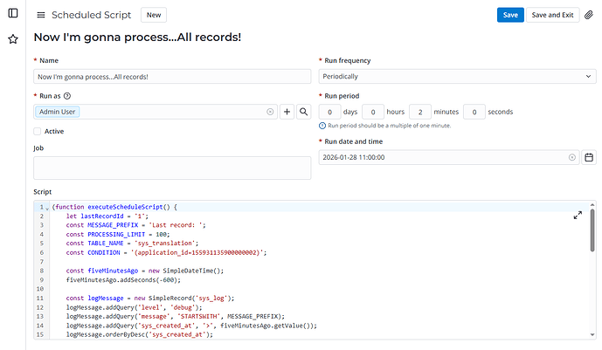Viewport: 602px width, 350px height.
Task: Focus the Run period minutes field
Action: [420, 112]
